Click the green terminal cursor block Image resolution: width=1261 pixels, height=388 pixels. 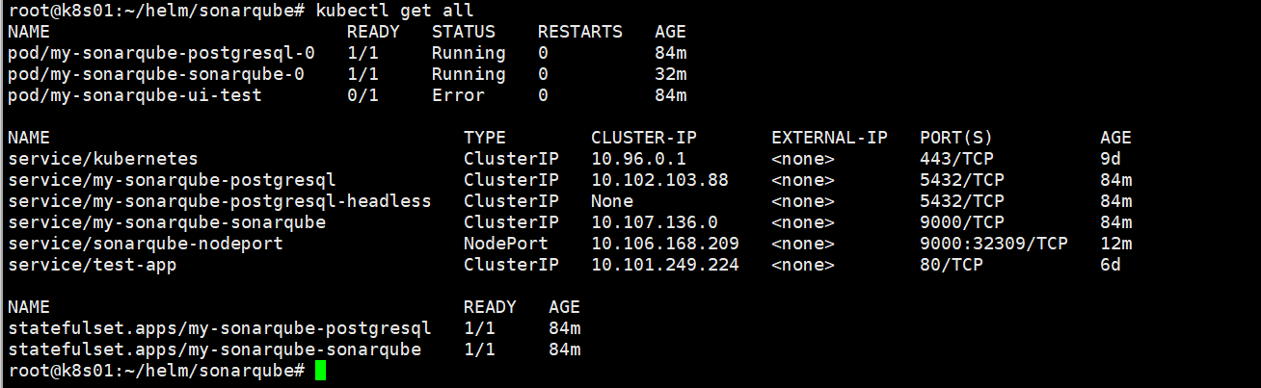point(320,371)
